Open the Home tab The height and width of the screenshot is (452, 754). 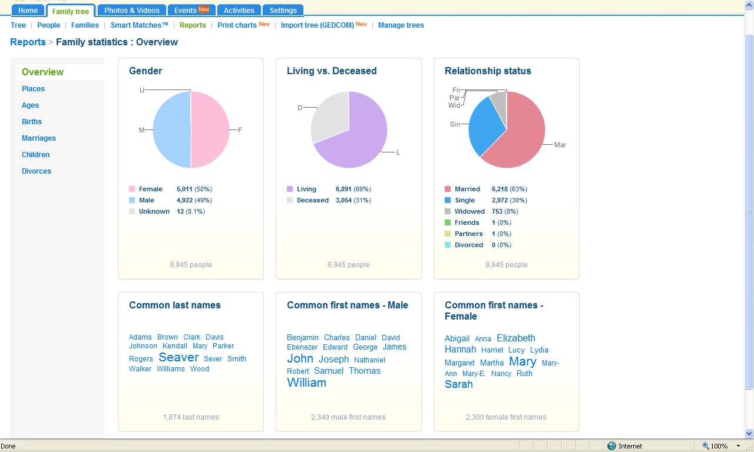(28, 10)
